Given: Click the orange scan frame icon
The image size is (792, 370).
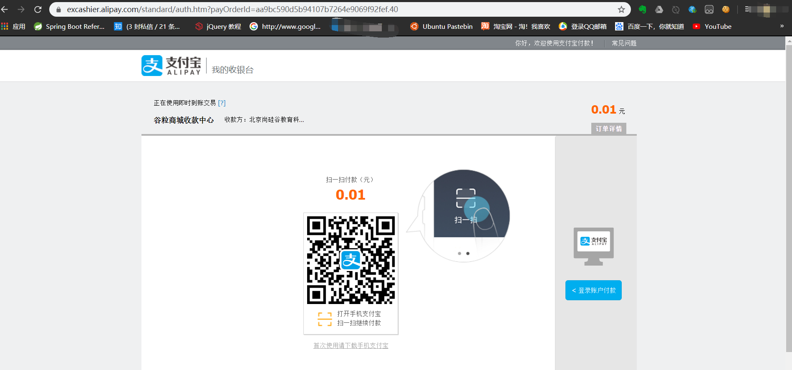Looking at the screenshot, I should click(x=325, y=319).
